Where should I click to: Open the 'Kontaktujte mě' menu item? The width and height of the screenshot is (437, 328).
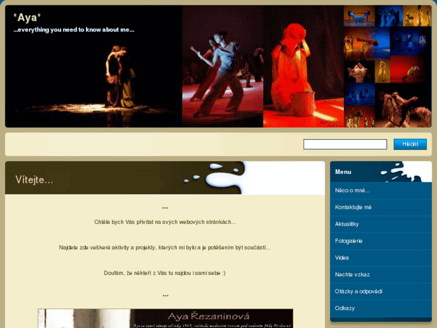tap(380, 208)
